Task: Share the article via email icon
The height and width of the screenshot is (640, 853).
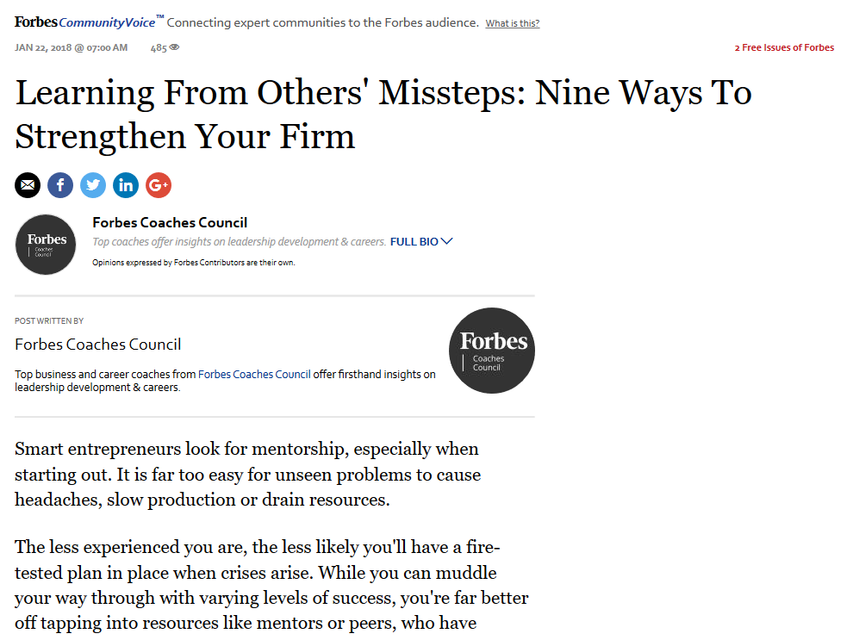Action: coord(28,185)
